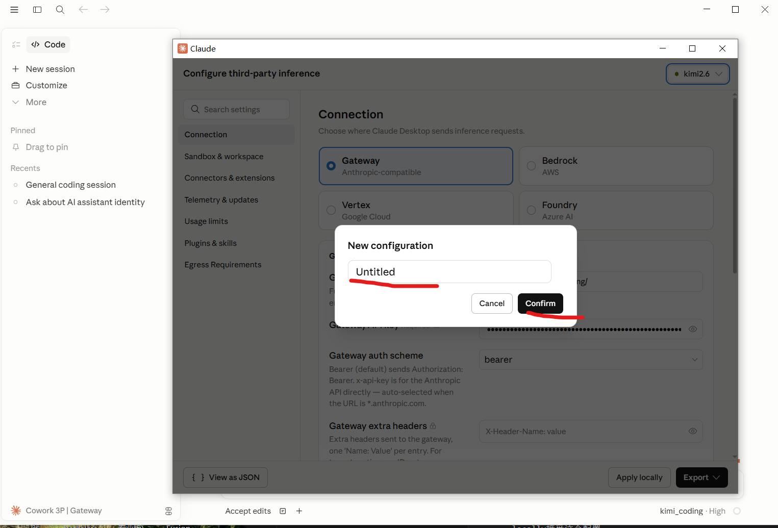Click the list view icon beside Code
The image size is (778, 528).
[16, 45]
